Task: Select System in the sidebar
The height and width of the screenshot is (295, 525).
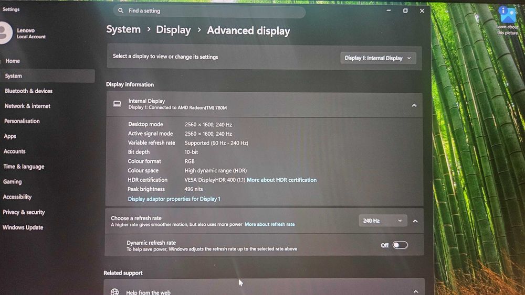Action: tap(47, 76)
